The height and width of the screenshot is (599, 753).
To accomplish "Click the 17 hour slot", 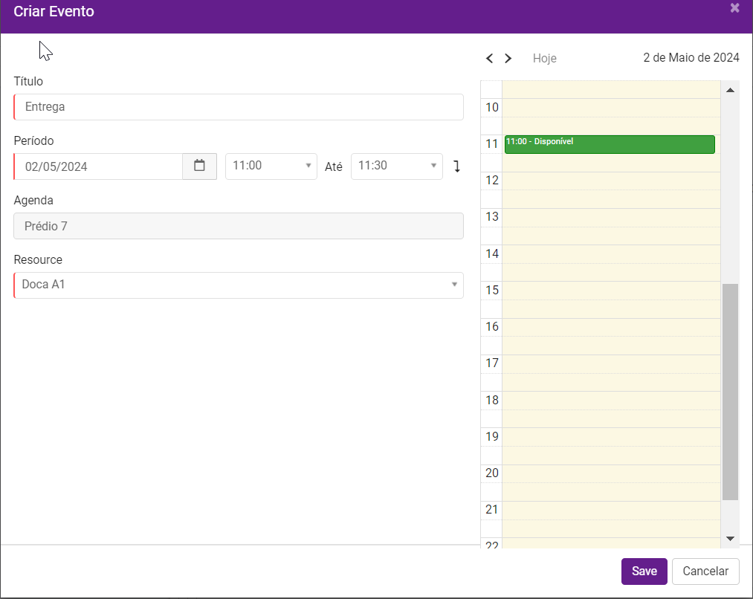I will coord(611,364).
